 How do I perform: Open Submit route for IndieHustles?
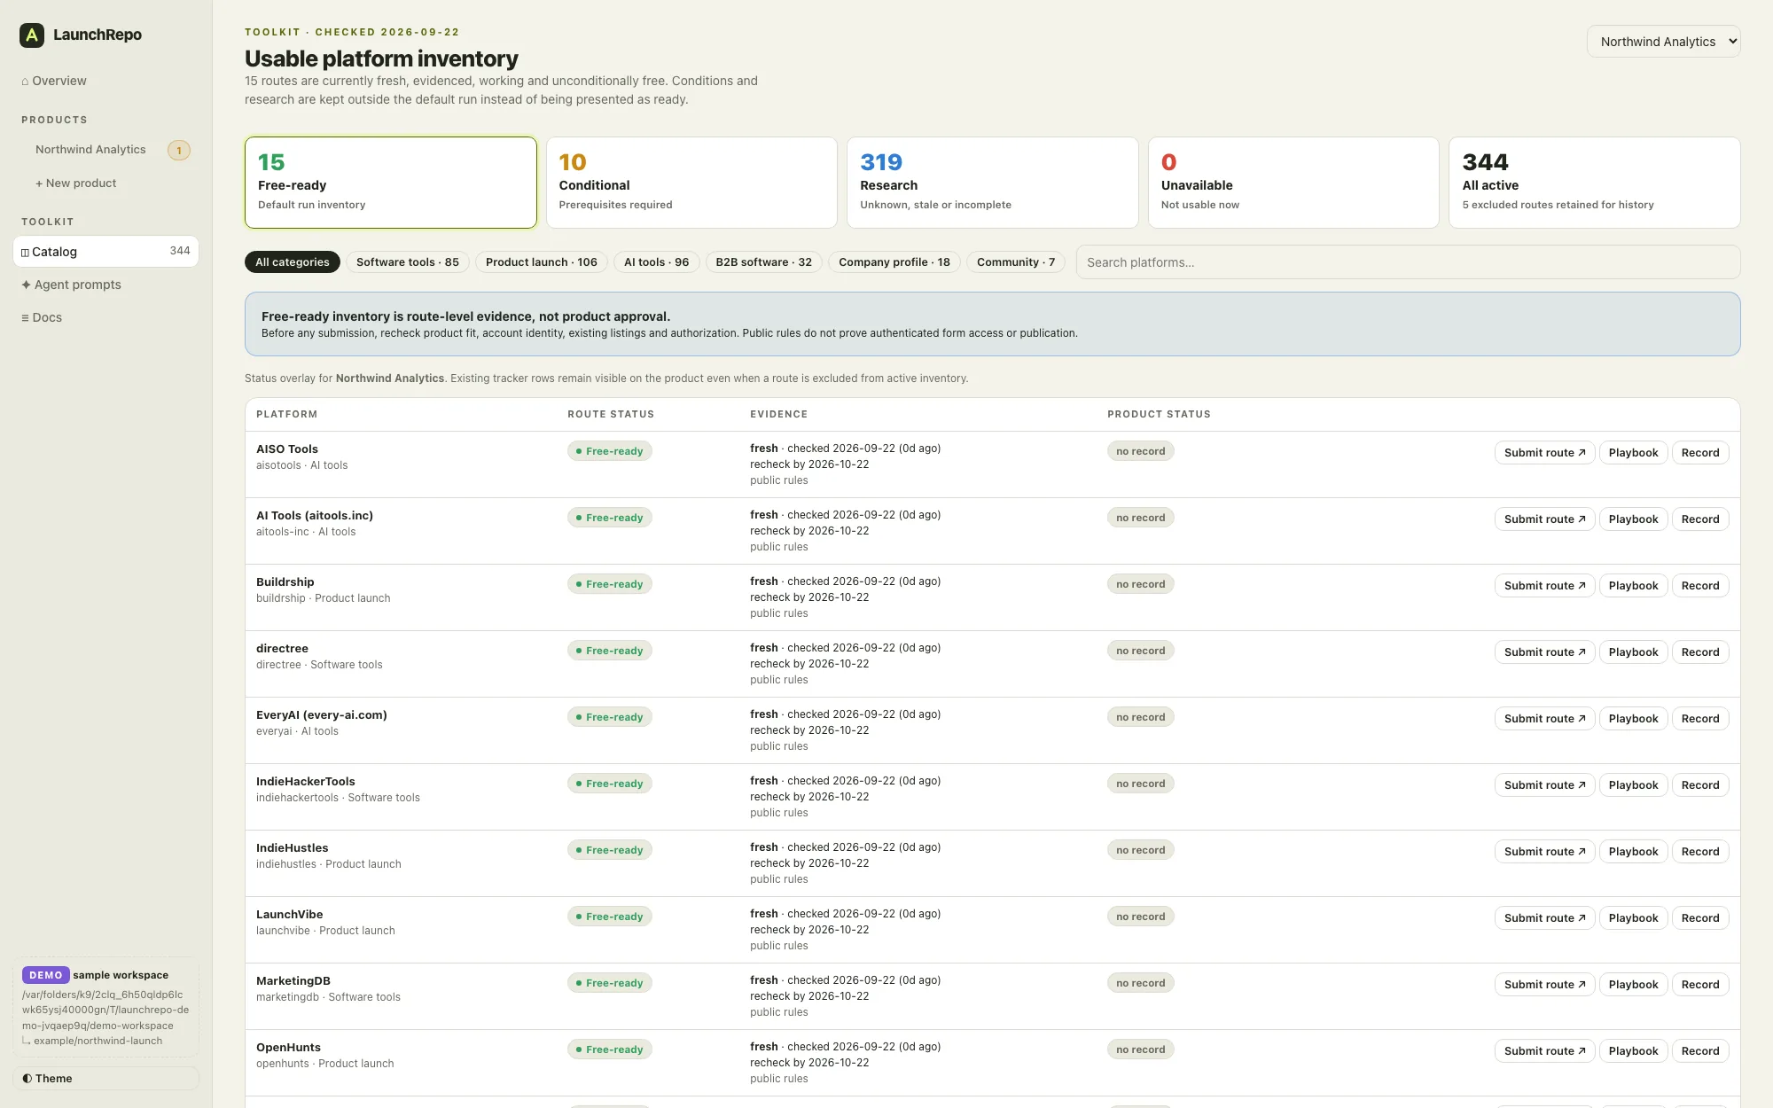[x=1544, y=852]
